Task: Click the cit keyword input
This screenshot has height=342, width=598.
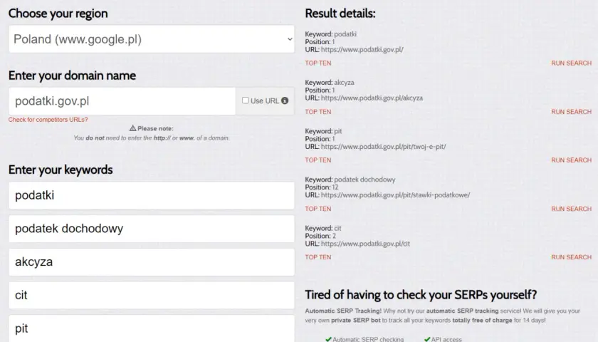Action: [x=152, y=295]
